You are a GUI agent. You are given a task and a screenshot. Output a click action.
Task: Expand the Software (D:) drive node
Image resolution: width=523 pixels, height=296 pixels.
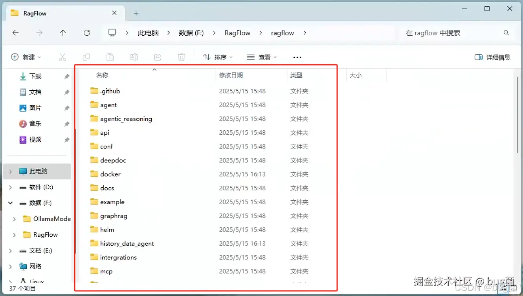(x=11, y=187)
